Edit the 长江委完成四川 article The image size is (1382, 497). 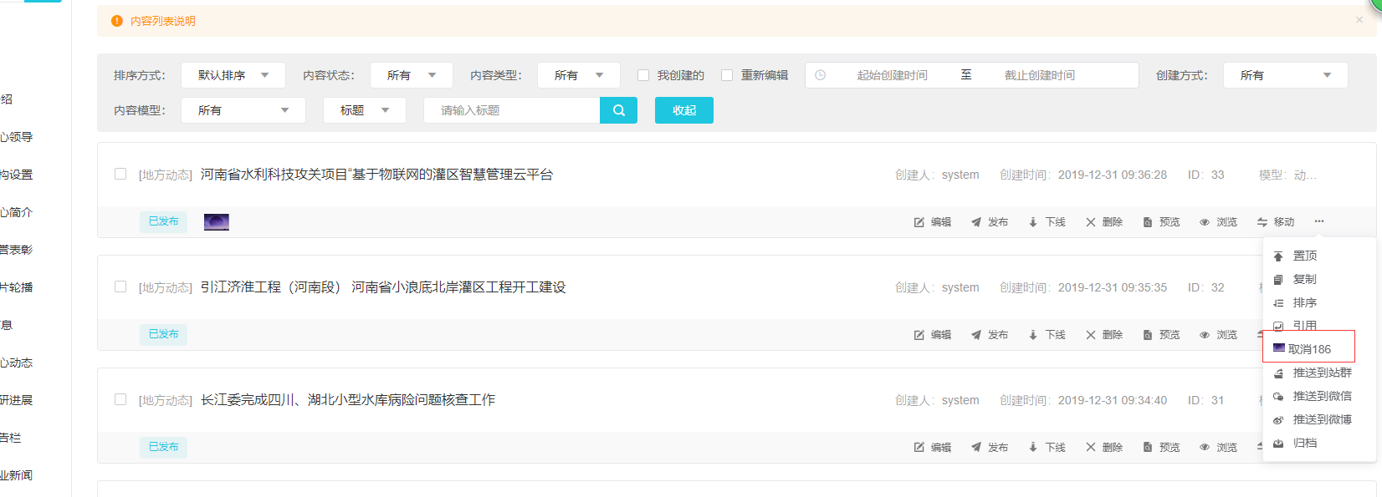point(933,448)
